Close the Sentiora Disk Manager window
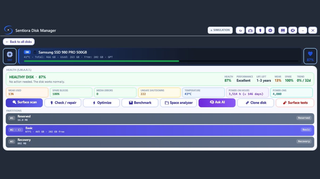Screen dimensions: 320x179 point(313,30)
